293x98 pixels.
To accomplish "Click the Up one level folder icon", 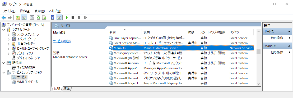I will click(x=18, y=17).
